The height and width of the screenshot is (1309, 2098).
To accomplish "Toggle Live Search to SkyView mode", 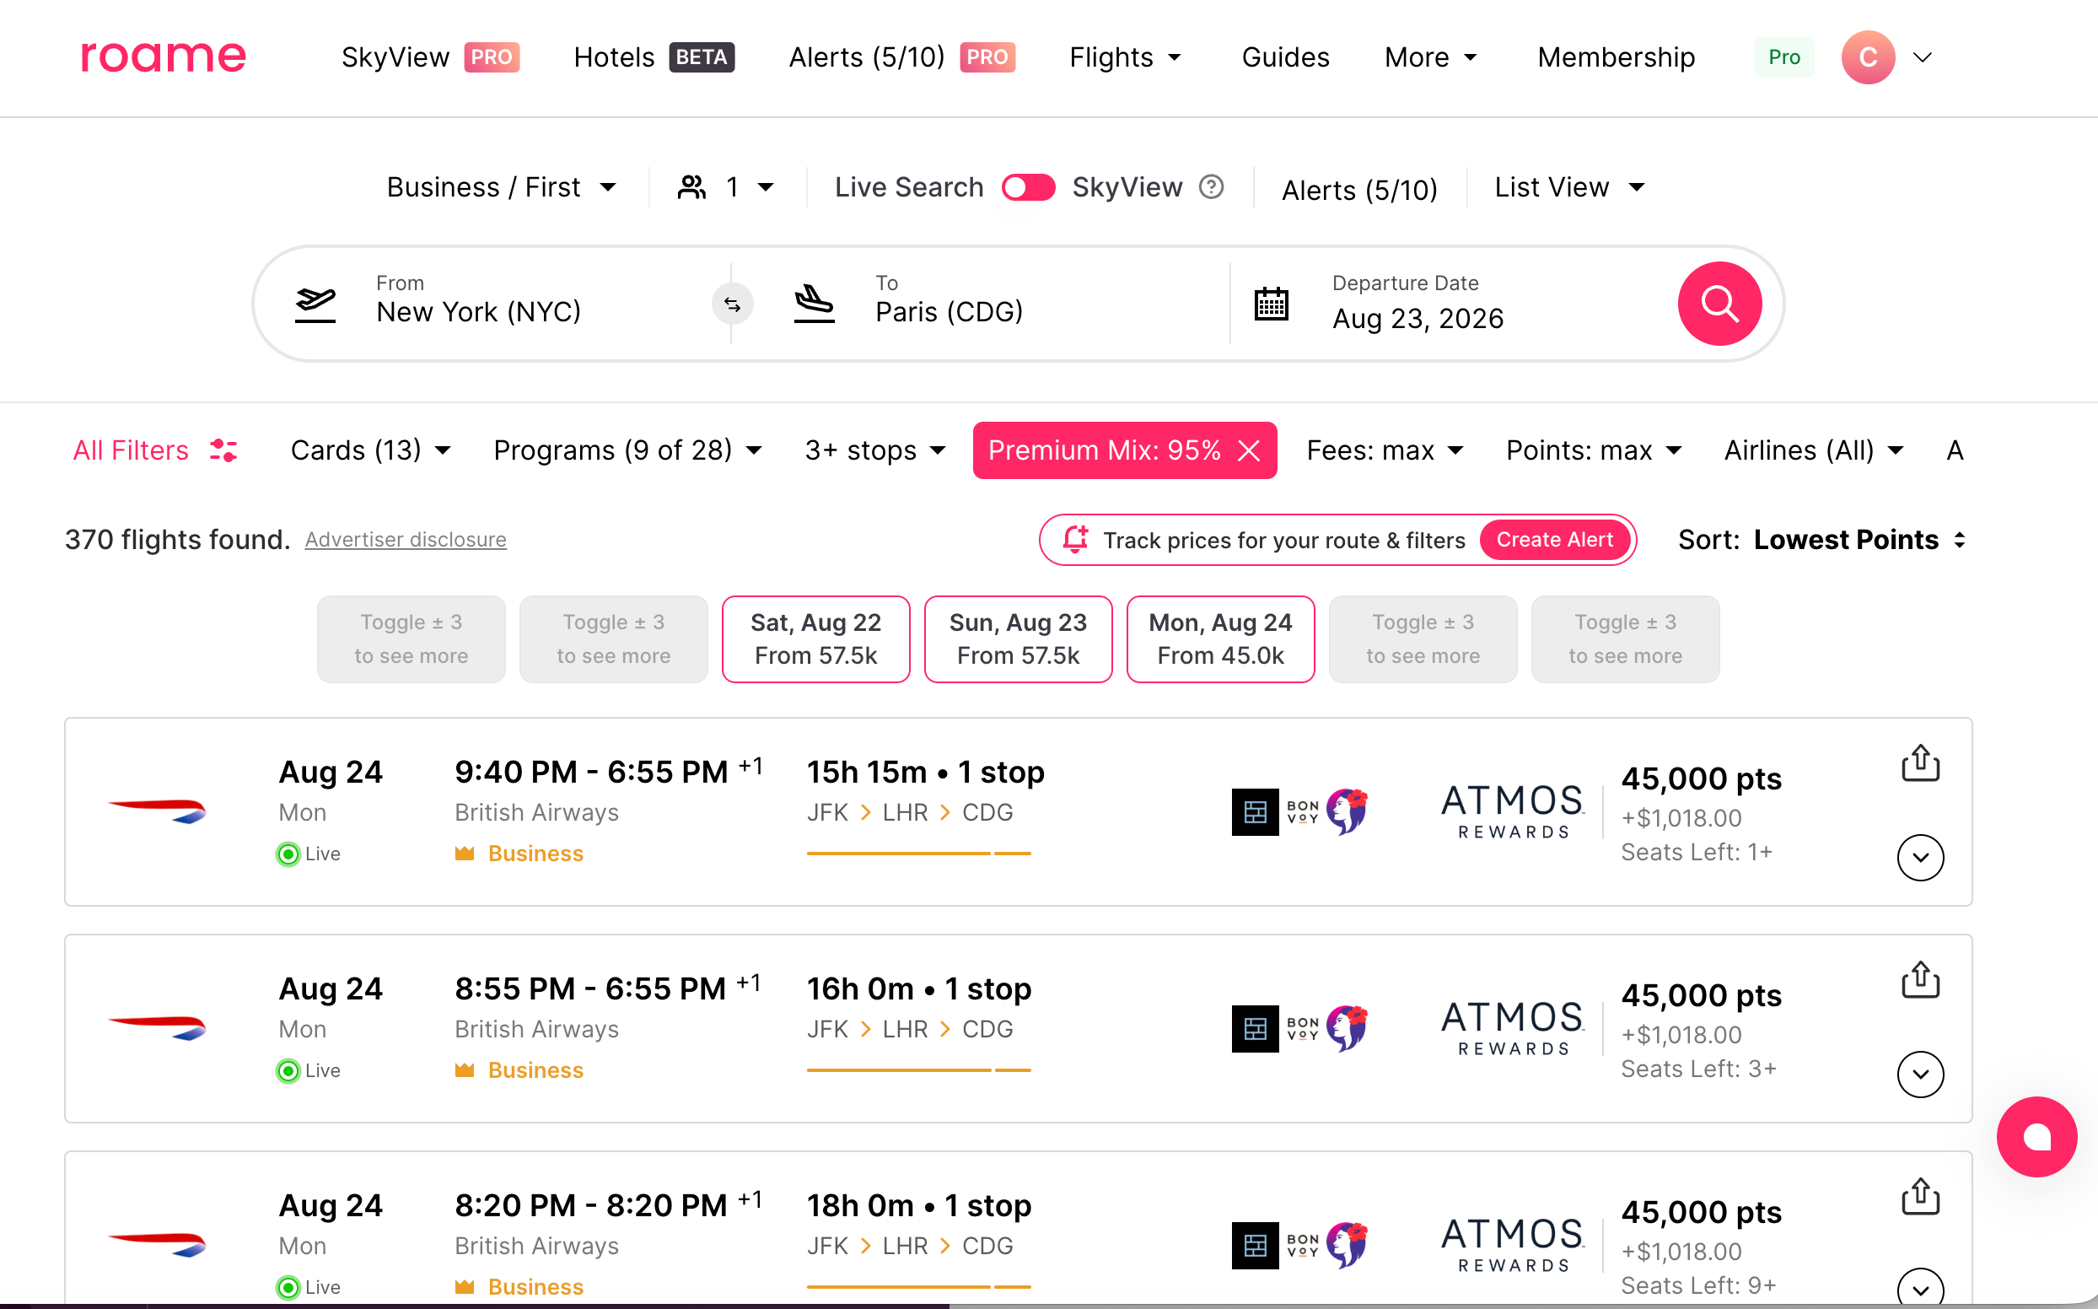I will click(x=1028, y=187).
